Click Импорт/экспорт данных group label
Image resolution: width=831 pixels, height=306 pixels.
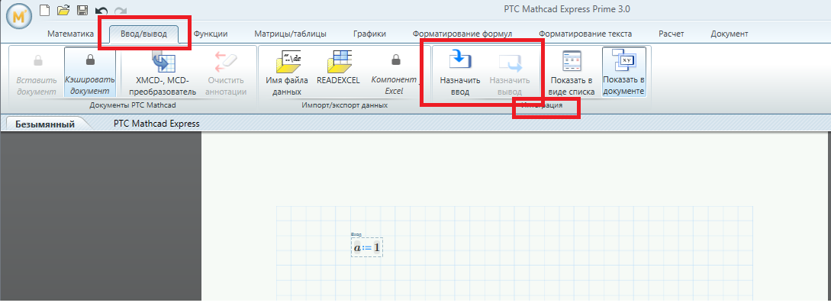(x=344, y=105)
